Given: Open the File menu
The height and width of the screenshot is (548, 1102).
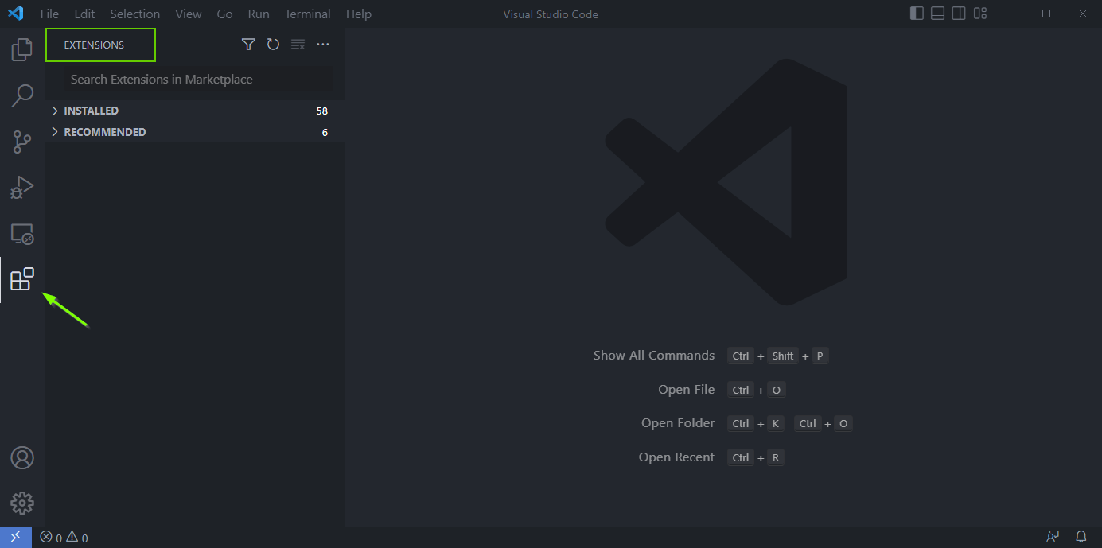Looking at the screenshot, I should 49,14.
